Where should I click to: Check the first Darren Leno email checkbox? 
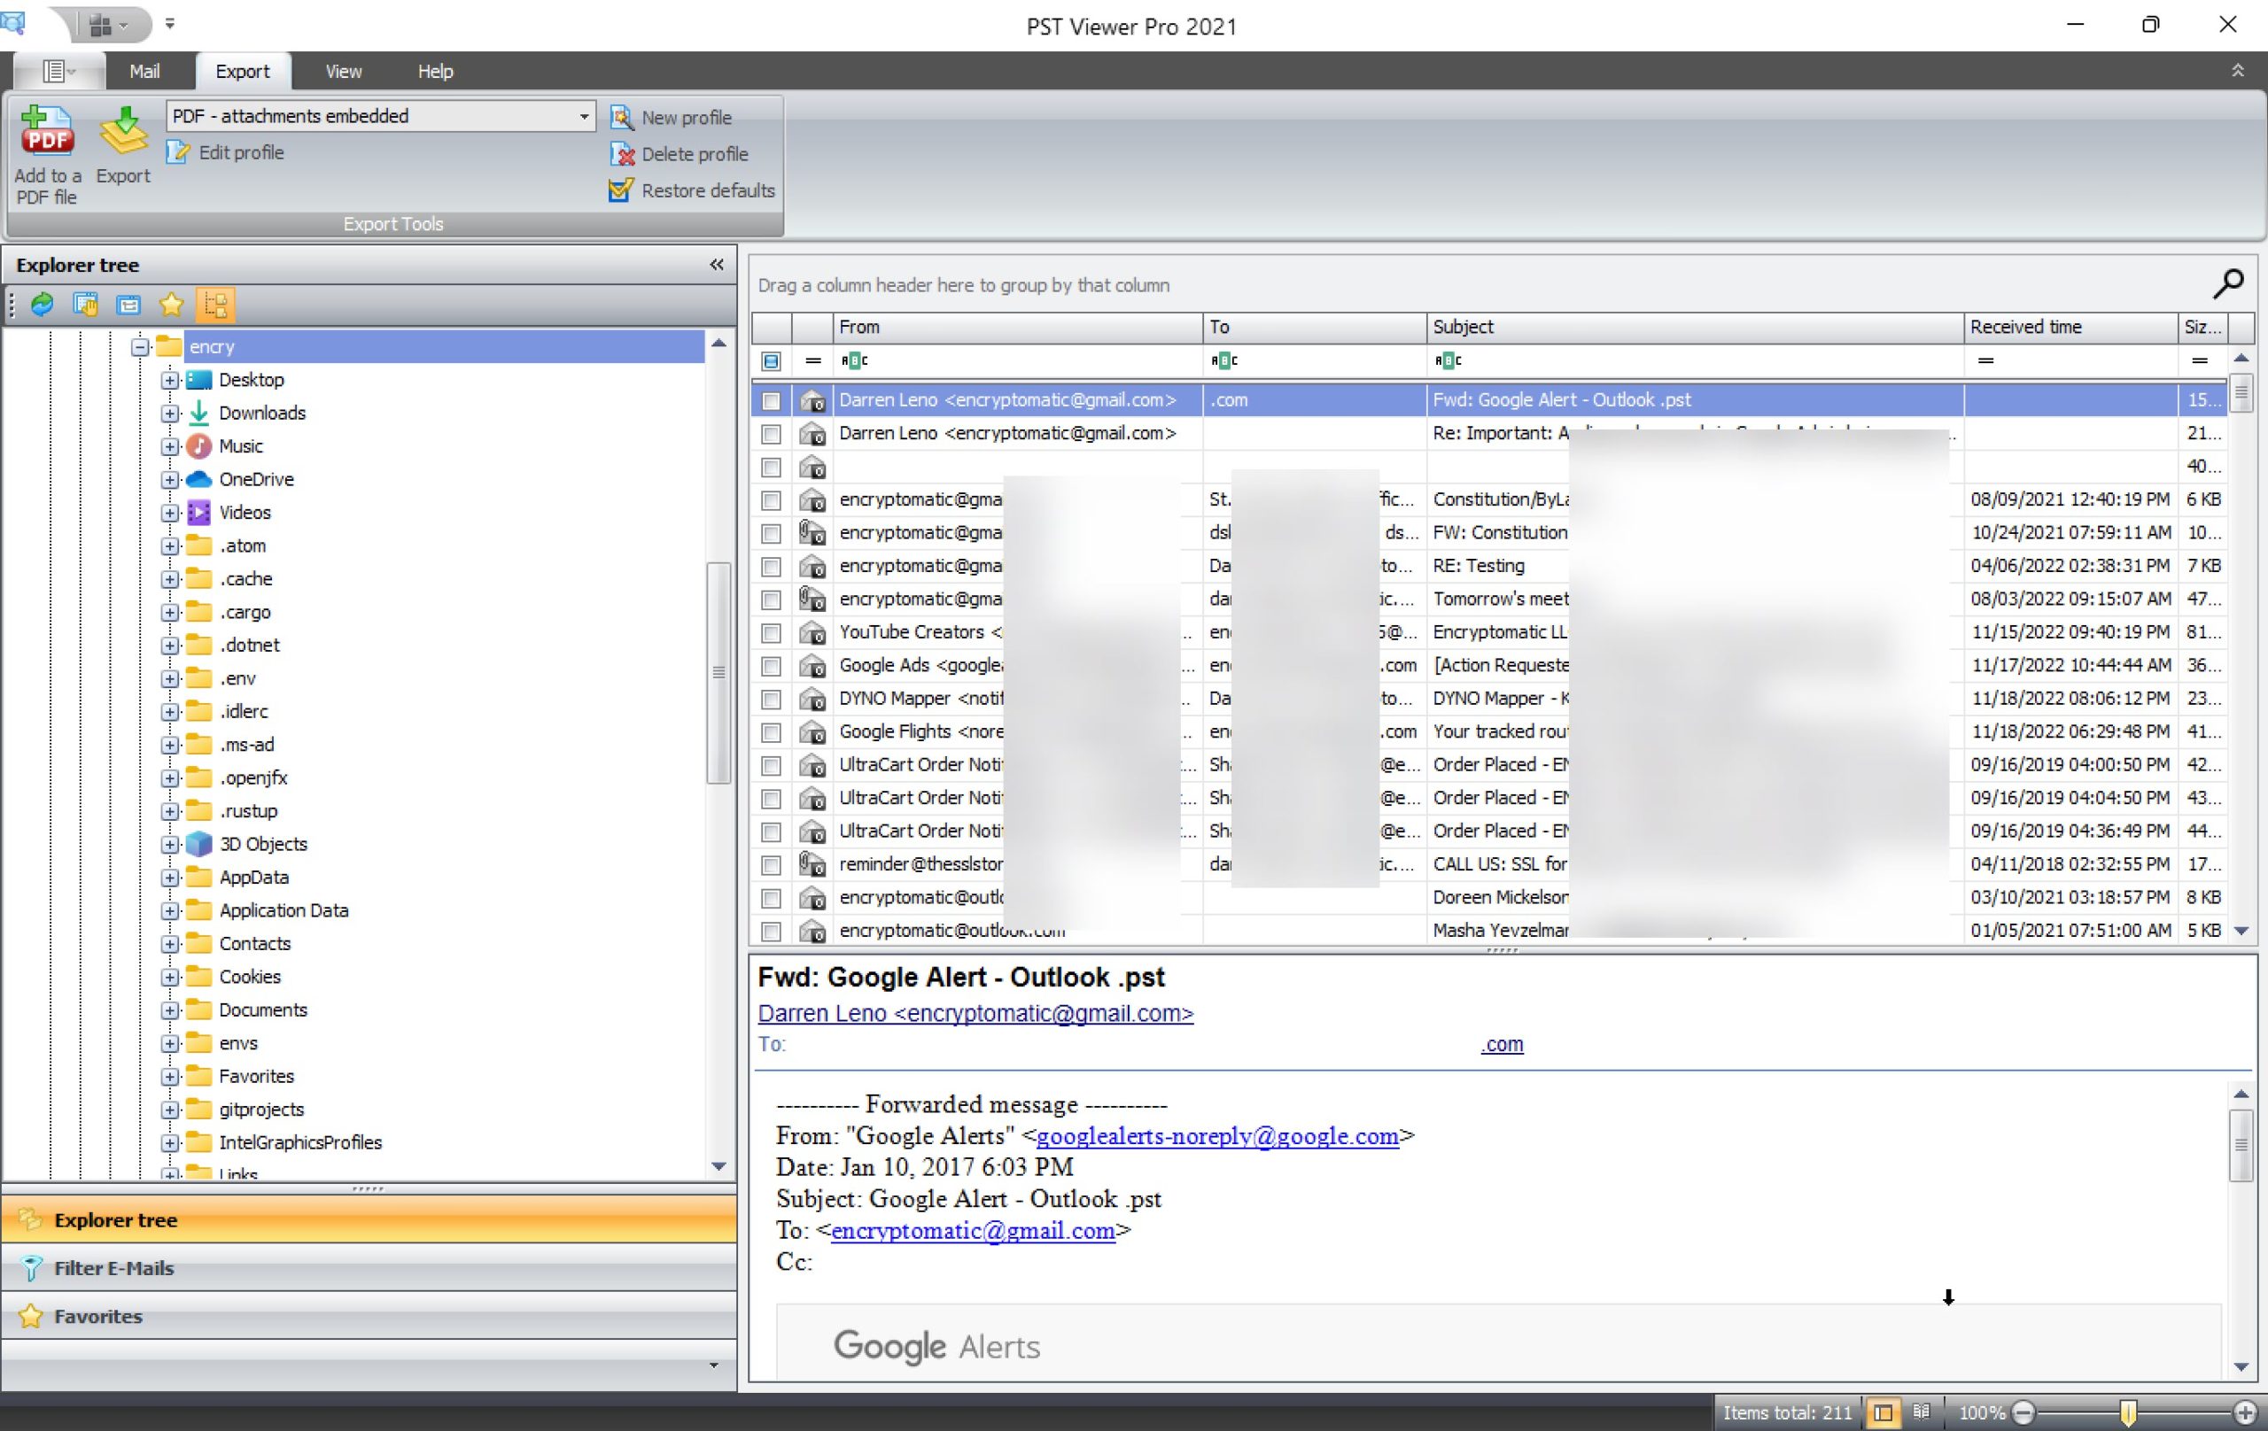[x=772, y=401]
